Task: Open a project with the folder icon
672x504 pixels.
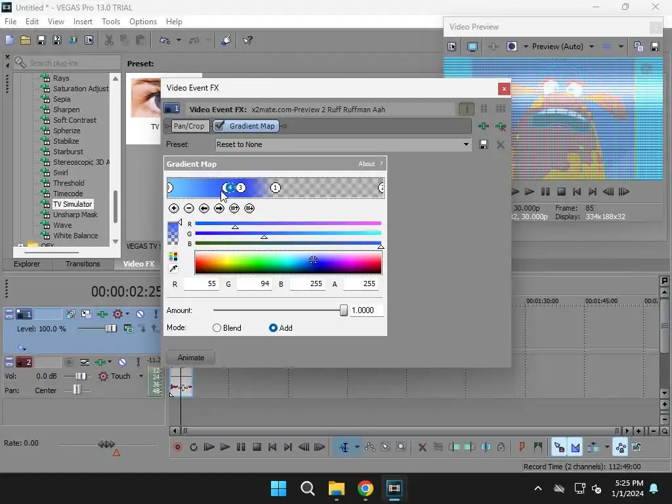Action: pyautogui.click(x=26, y=40)
